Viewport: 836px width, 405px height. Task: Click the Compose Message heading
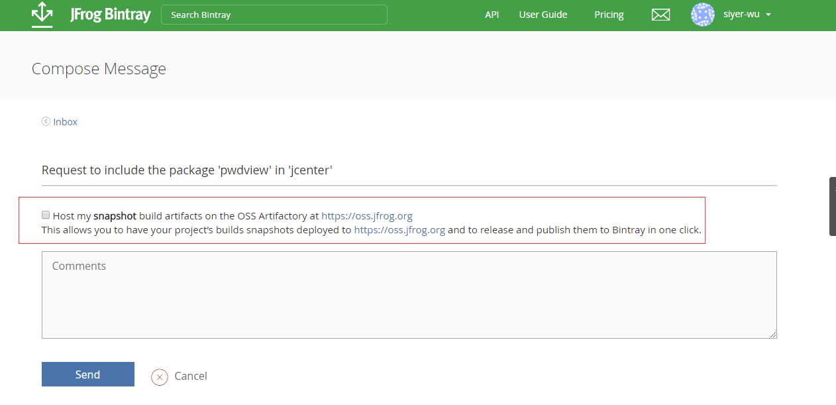coord(99,69)
